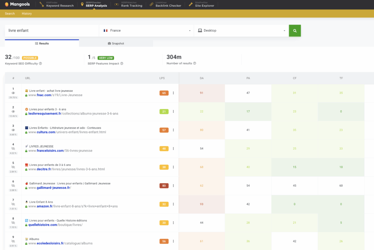
Task: Toggle eye icon for row 2 leslivresquisement.fr
Action: coord(13,112)
